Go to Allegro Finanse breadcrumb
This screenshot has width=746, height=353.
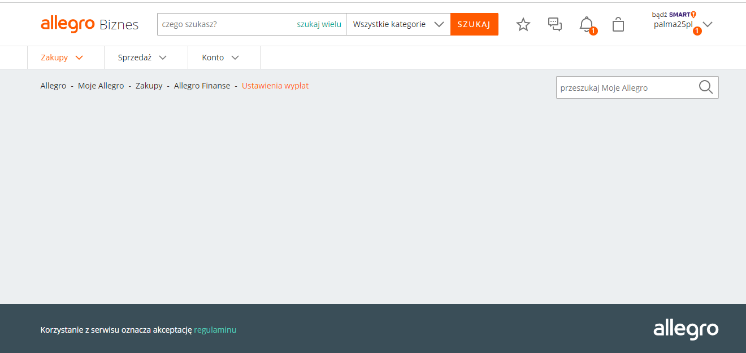202,86
